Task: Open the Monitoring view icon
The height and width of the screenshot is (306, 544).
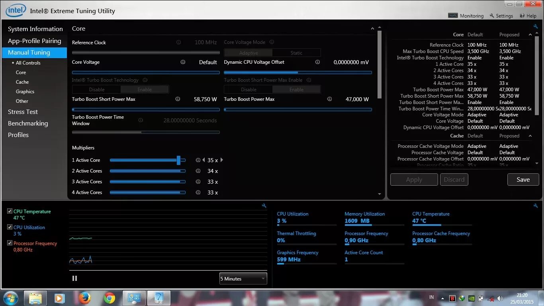Action: pyautogui.click(x=453, y=16)
